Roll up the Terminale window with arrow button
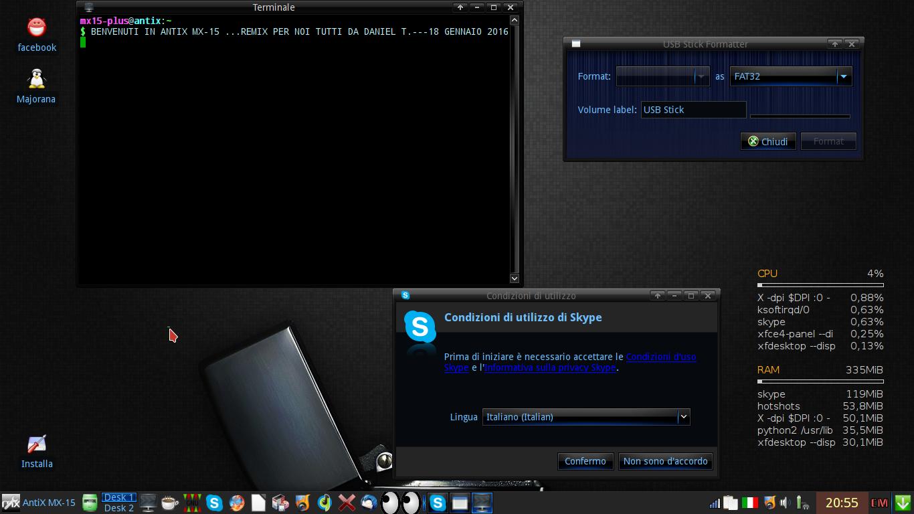 click(460, 7)
